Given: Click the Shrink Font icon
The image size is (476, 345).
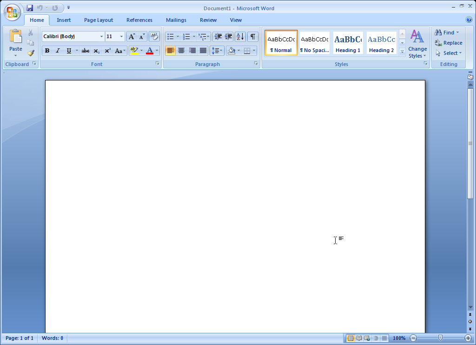Looking at the screenshot, I should tap(142, 37).
